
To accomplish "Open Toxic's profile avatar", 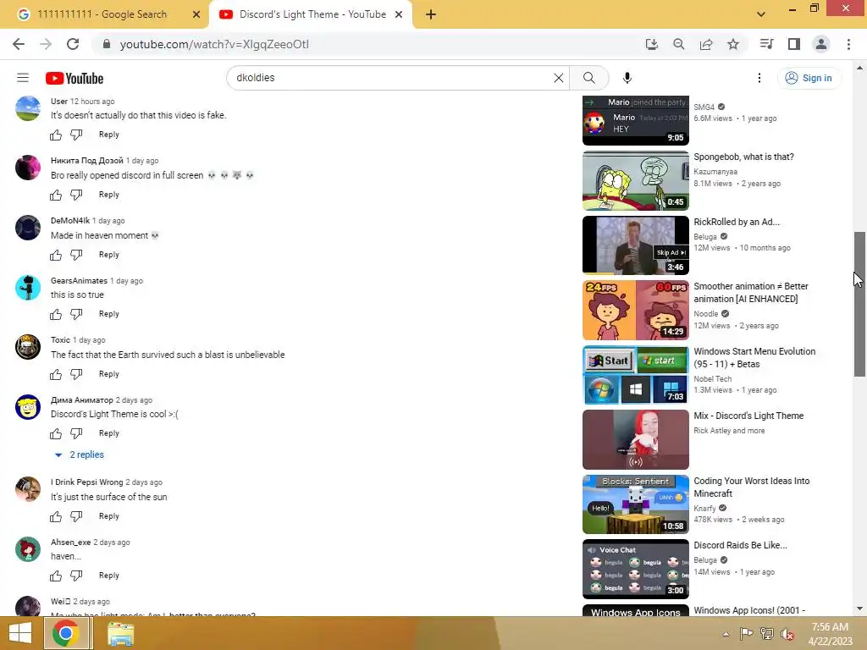I will coord(28,347).
